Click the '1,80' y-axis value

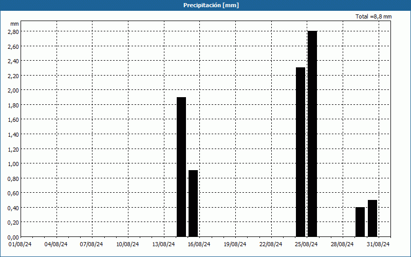coord(13,105)
